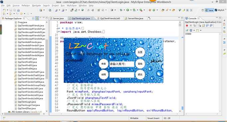
Task: Click the New file toolbar icon
Action: pyautogui.click(x=4, y=10)
